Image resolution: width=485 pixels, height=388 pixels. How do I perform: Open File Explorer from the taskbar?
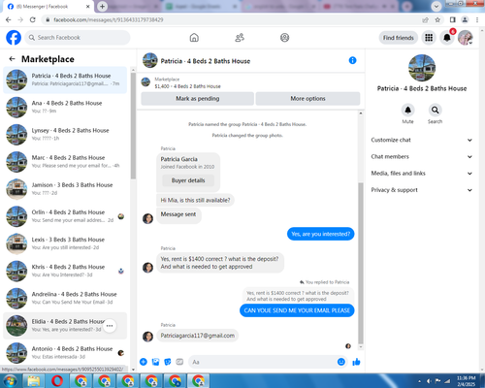(34, 381)
